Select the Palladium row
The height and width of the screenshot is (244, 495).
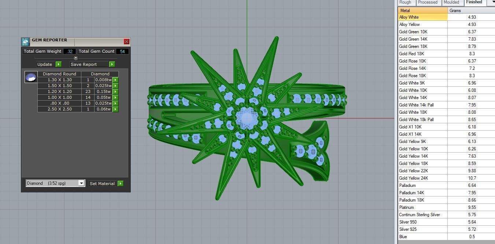tap(446, 185)
